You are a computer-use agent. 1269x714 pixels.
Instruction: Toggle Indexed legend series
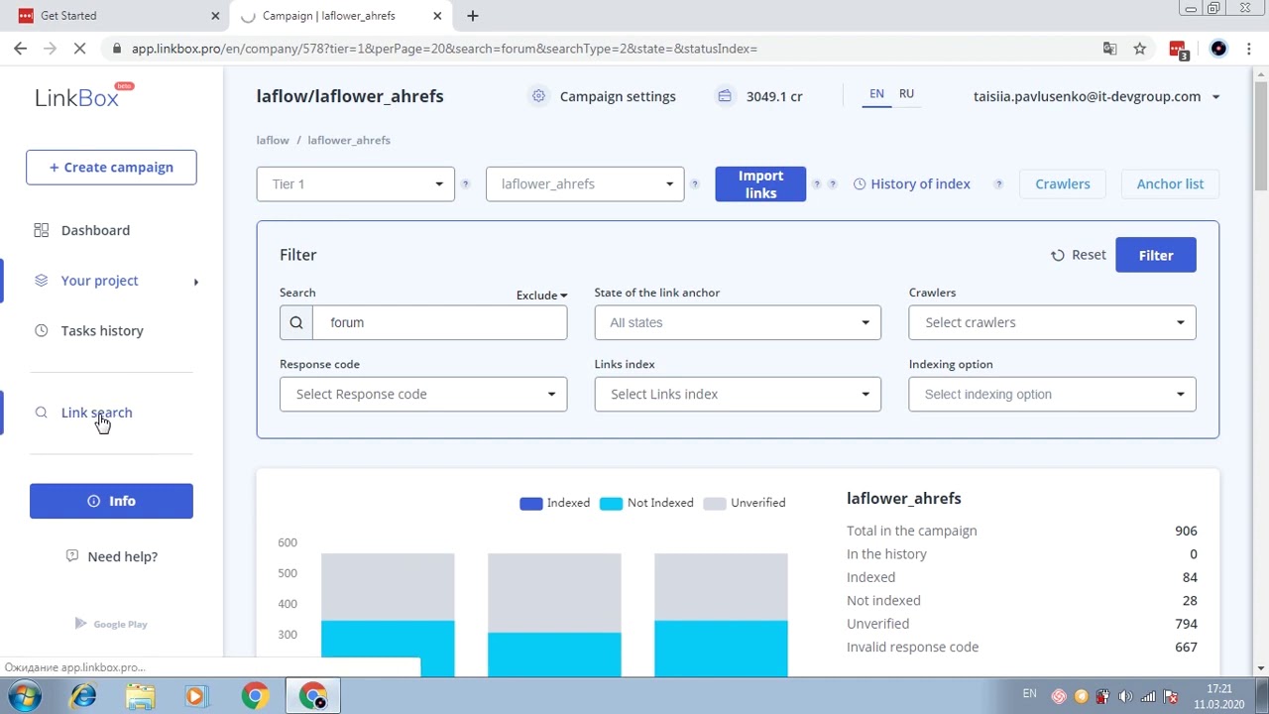554,503
